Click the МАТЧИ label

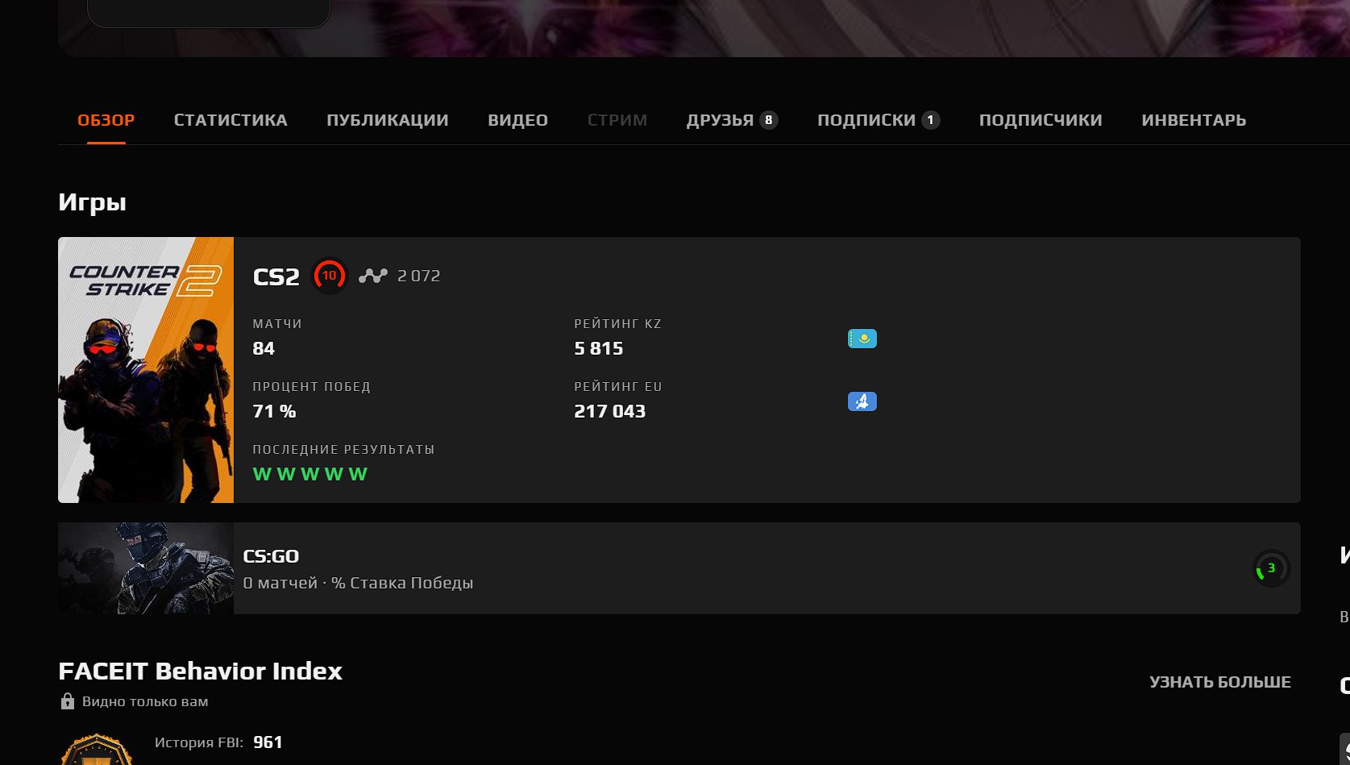click(x=277, y=323)
